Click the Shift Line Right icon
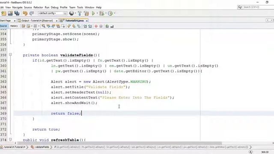The image size is (274, 154). (x=90, y=26)
